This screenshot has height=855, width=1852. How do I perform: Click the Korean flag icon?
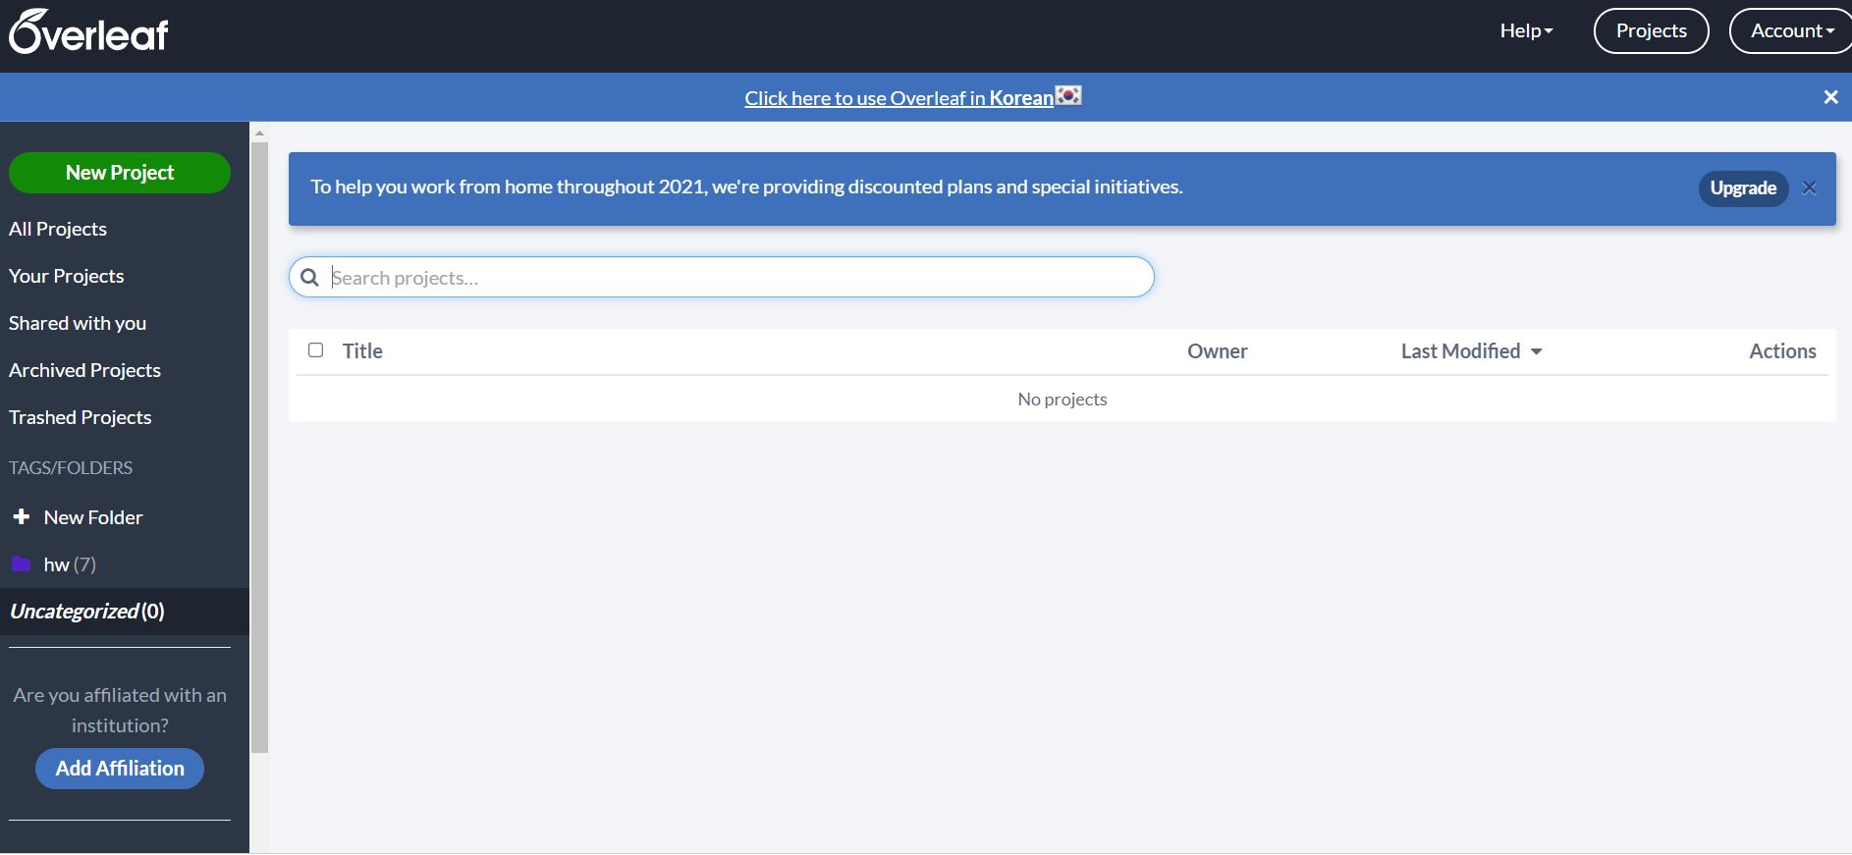[1068, 96]
